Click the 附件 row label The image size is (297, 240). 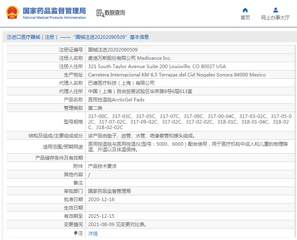point(78,166)
